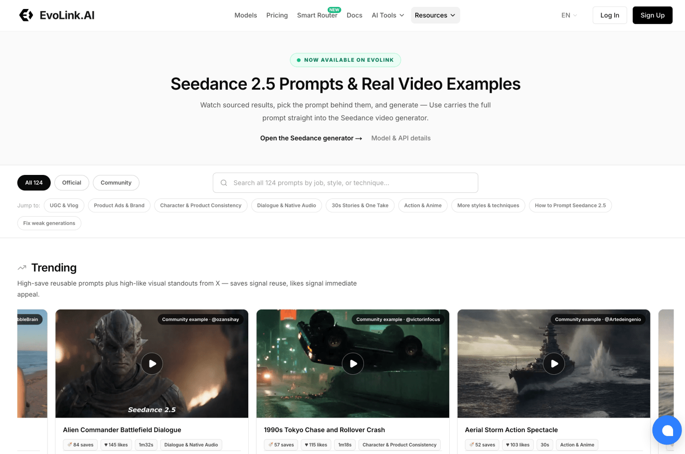Viewport: 685px width, 454px height.
Task: Click the Dialogue & Native Audio card tag
Action: (x=191, y=445)
